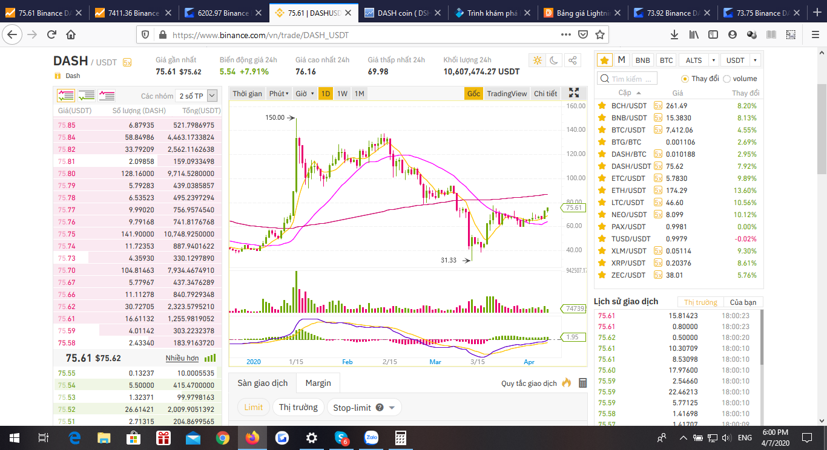Open the 'Phút' minutes interval dropdown
Screen dimensions: 827x450
click(278, 93)
